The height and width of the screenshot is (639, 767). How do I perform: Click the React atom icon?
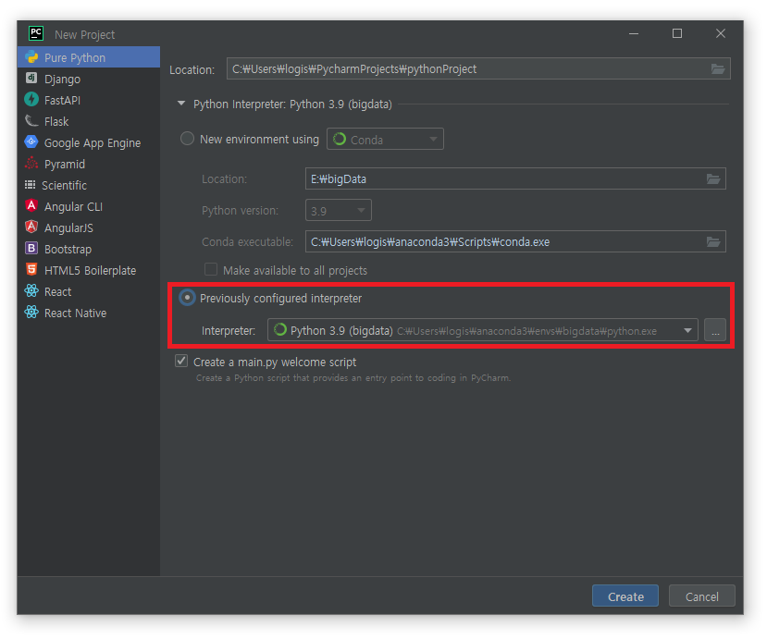pyautogui.click(x=31, y=291)
